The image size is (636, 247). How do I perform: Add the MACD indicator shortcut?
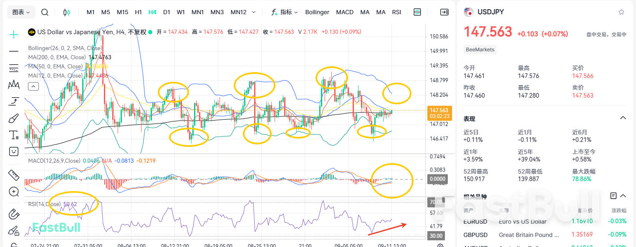pos(345,12)
